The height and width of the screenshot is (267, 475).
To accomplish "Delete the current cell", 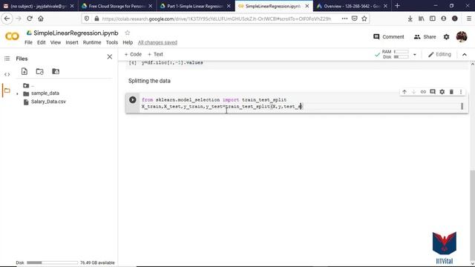I will click(x=451, y=92).
